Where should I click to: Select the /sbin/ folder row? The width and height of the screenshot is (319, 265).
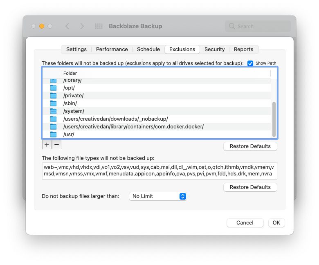point(157,103)
